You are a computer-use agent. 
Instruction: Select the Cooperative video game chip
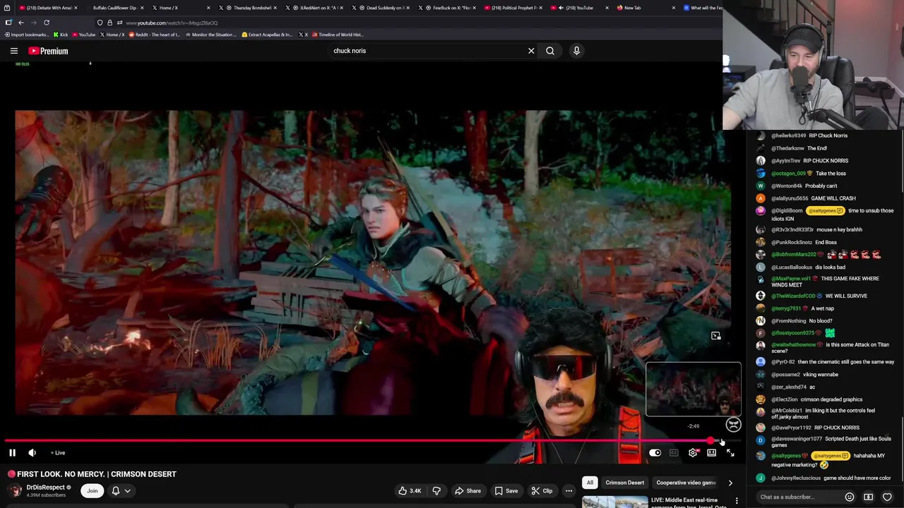(686, 483)
